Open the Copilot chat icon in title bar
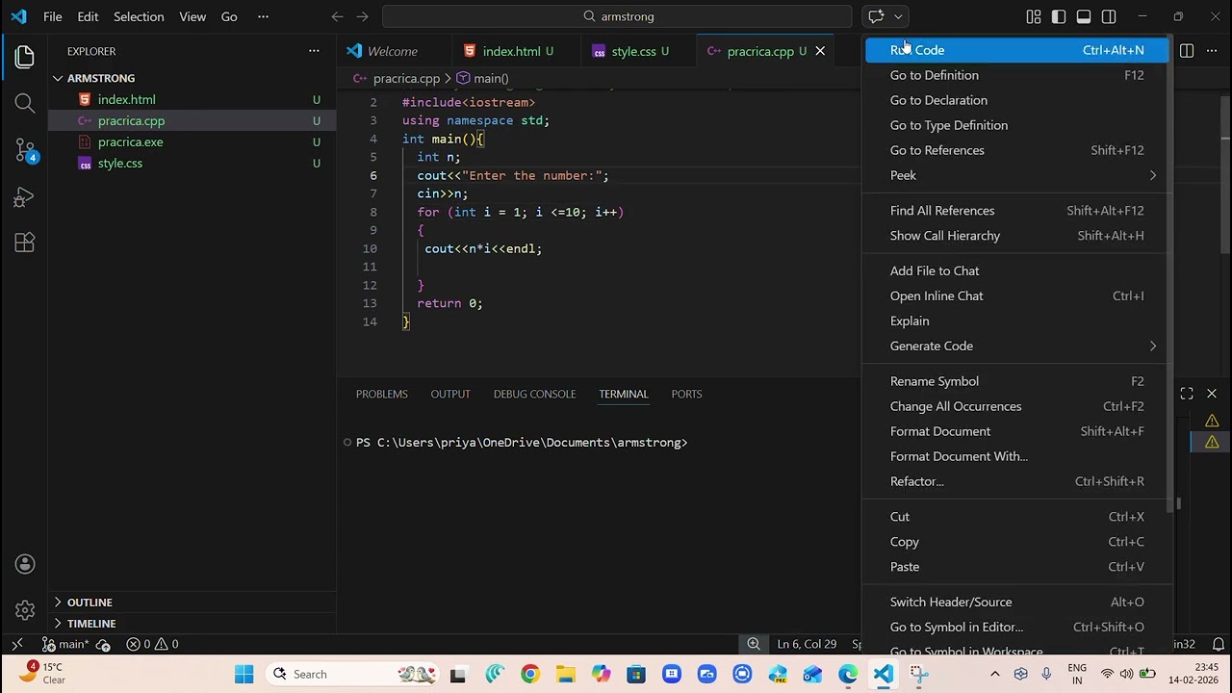Image resolution: width=1232 pixels, height=693 pixels. (876, 16)
